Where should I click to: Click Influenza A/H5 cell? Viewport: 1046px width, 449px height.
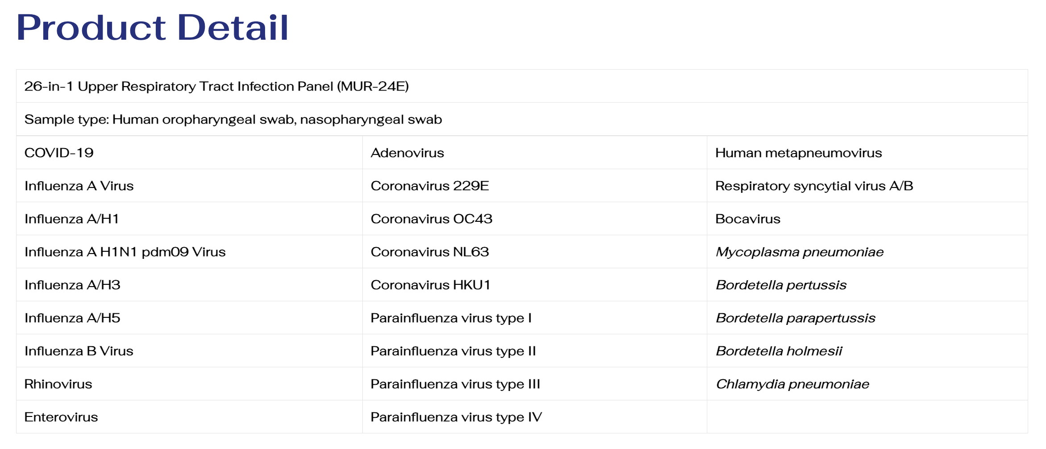tap(189, 318)
